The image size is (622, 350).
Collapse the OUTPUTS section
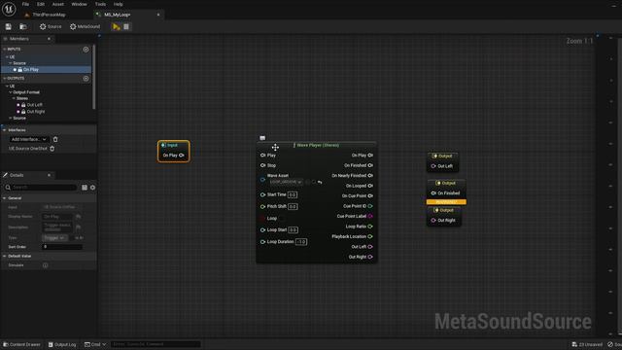[4, 79]
